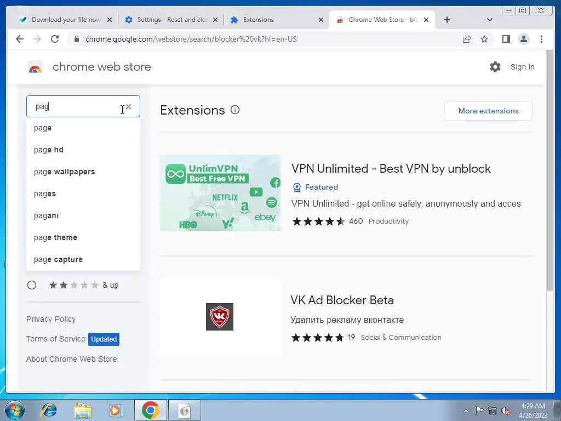The image size is (561, 421).
Task: Choose the "page theme" suggestion
Action: pos(83,237)
